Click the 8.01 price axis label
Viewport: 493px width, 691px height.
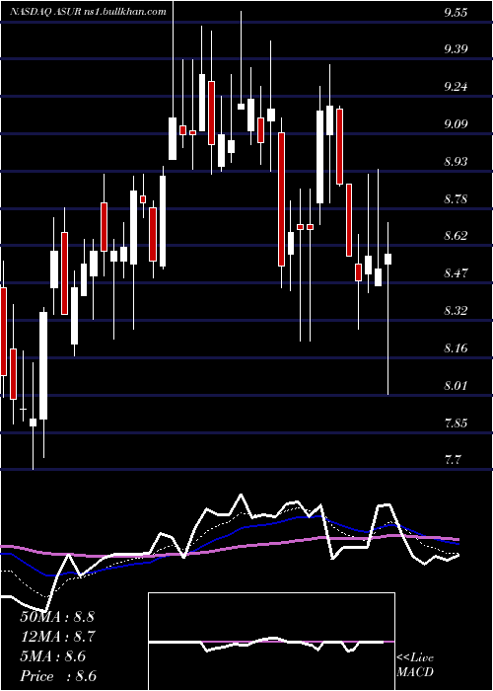click(x=456, y=387)
